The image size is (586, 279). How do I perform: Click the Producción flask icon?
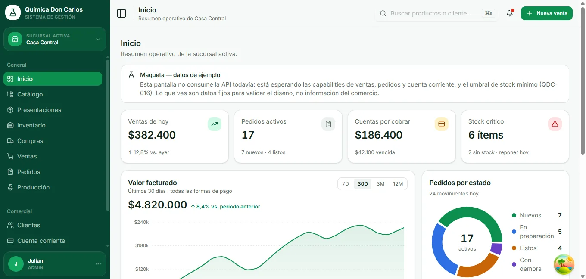11,187
